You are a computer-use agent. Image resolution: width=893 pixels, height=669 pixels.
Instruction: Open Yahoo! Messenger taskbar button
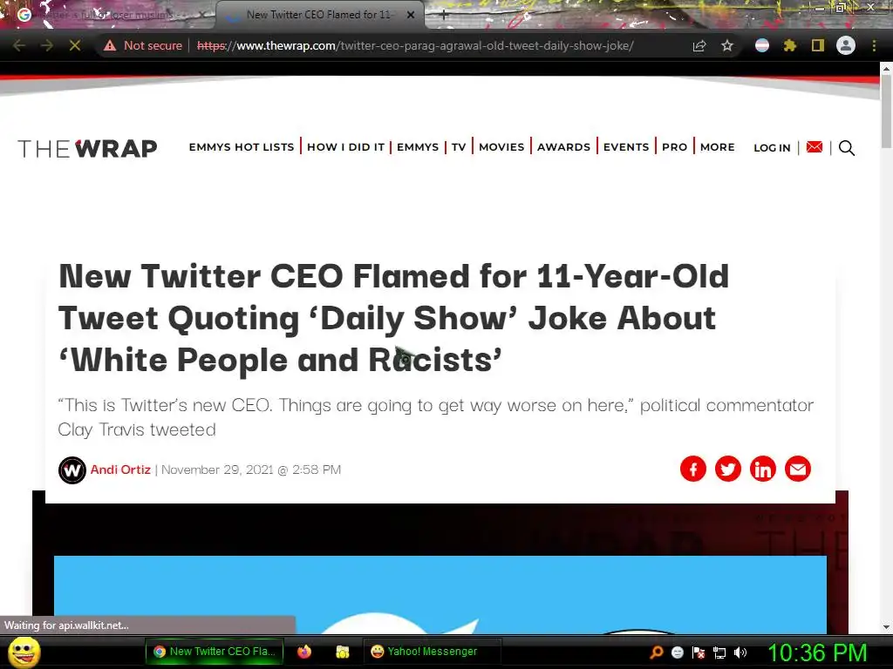[x=433, y=652]
